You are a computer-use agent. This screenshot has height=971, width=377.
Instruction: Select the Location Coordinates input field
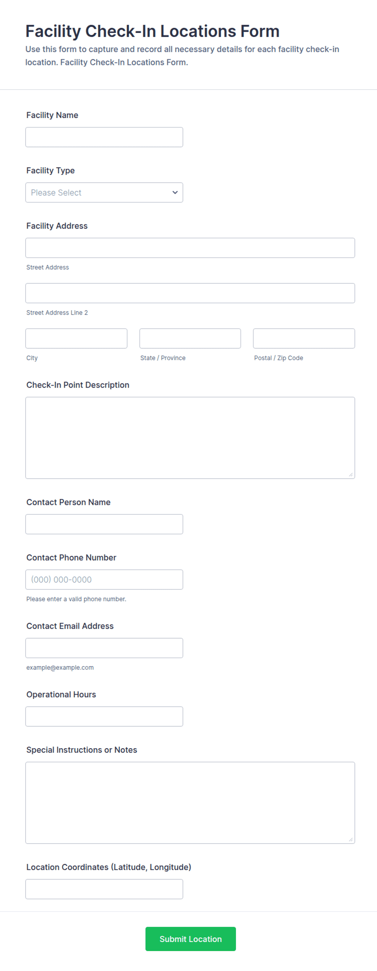tap(104, 889)
